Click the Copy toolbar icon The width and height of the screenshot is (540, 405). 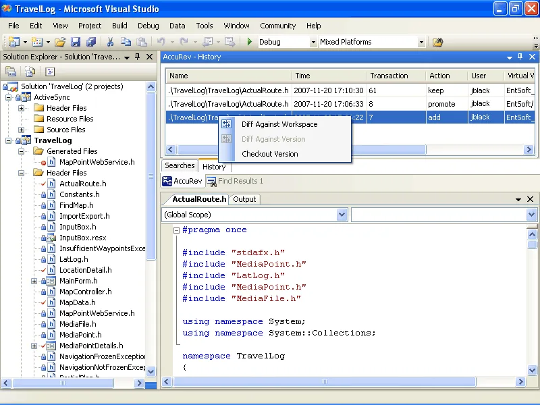tap(126, 42)
